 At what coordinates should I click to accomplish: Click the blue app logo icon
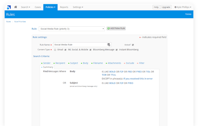[9, 7]
